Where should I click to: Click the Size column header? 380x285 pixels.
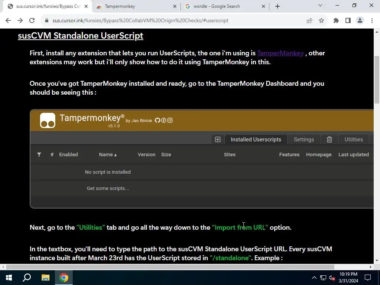tap(166, 155)
